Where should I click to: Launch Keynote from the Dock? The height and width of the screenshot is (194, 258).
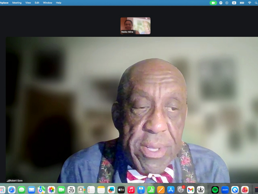(141, 190)
